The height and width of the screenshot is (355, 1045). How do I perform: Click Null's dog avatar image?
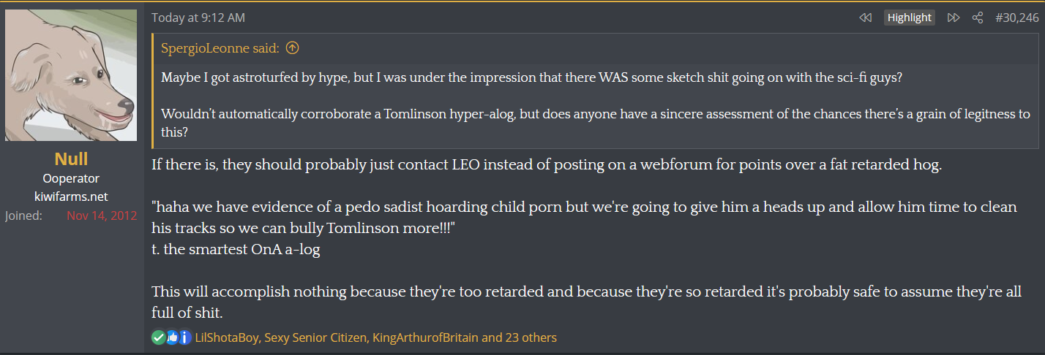point(71,75)
